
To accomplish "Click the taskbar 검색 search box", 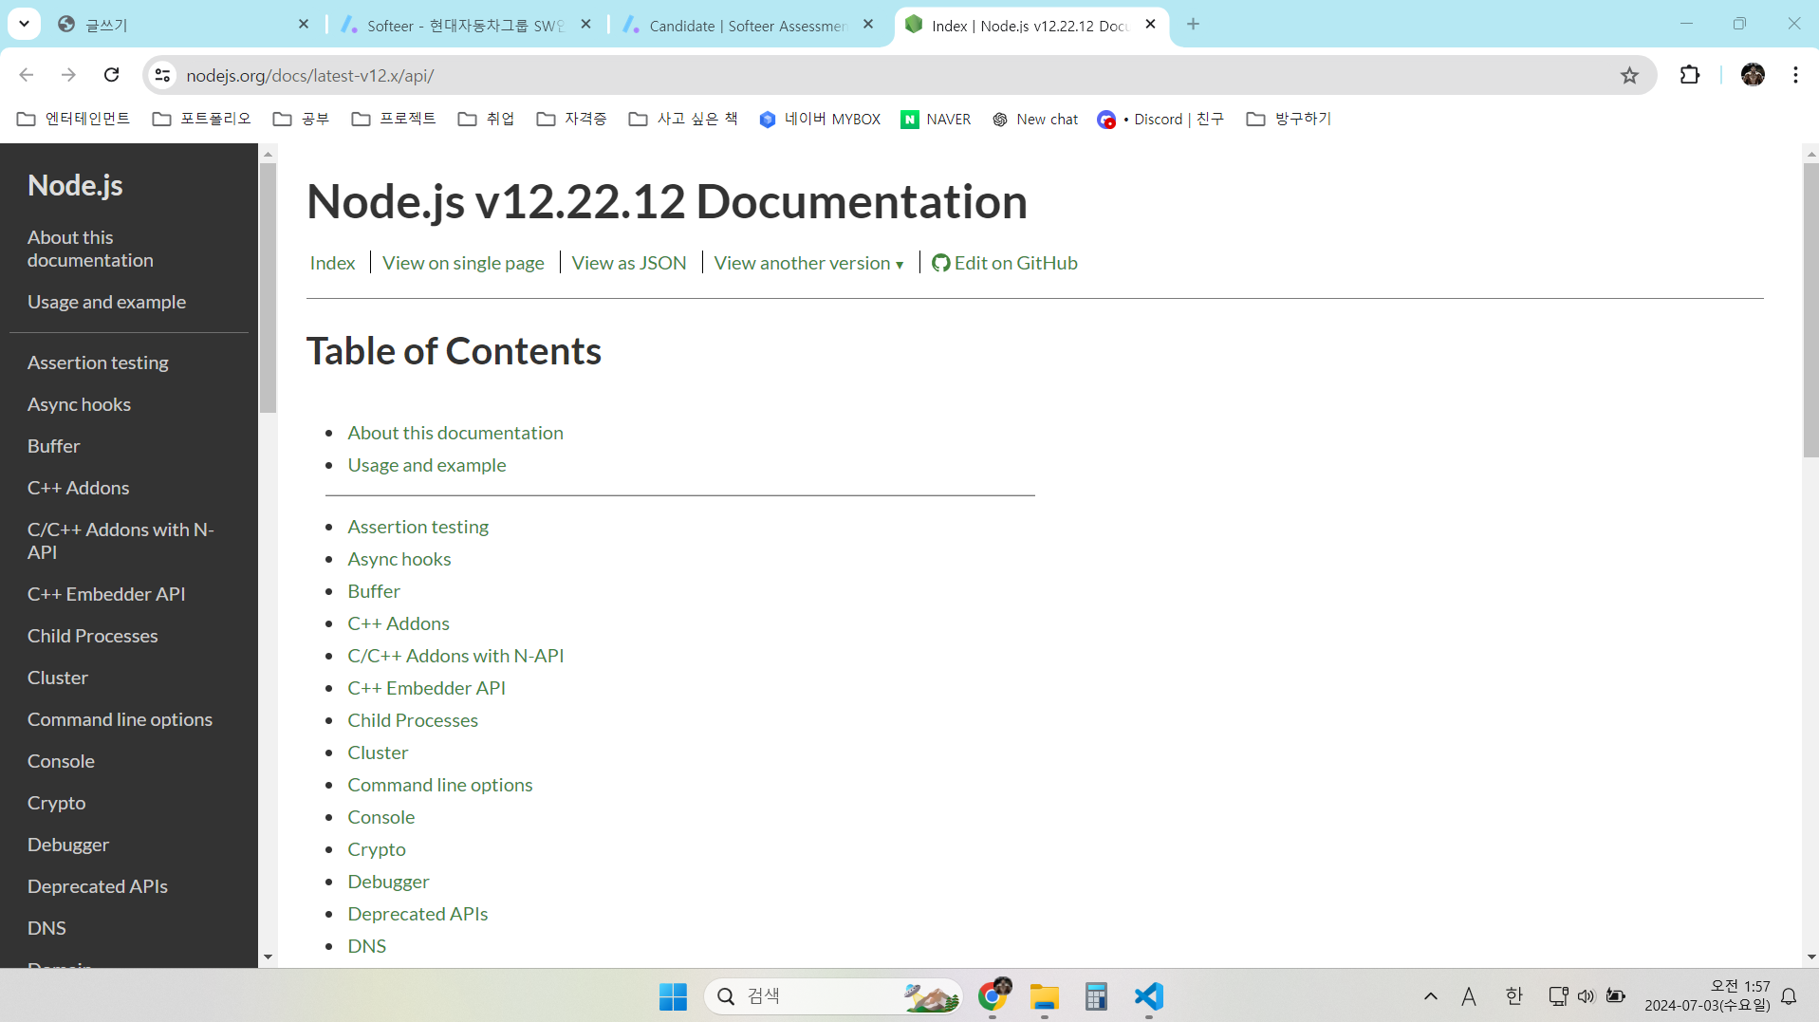I will (833, 996).
